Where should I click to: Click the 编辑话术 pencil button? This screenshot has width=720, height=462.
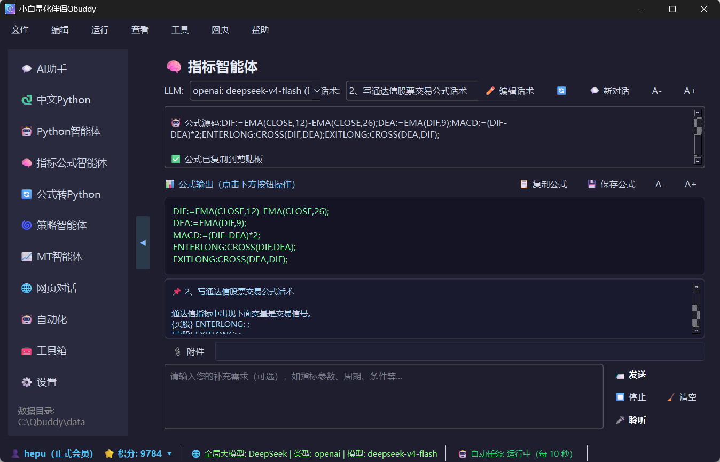point(510,91)
